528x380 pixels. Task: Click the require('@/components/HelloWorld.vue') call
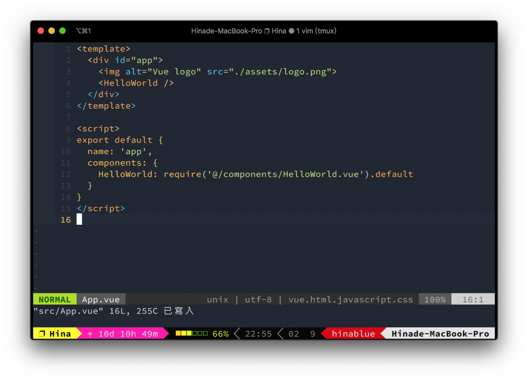click(x=267, y=174)
